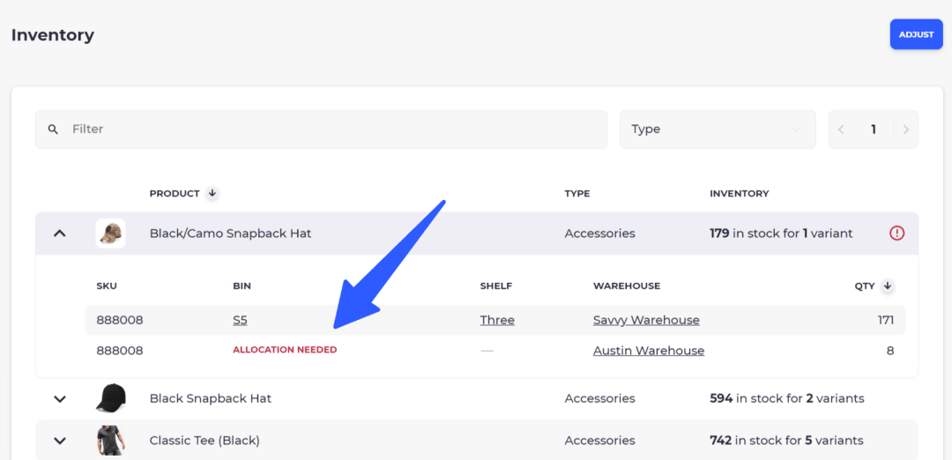Open the Type dropdown

click(x=718, y=130)
